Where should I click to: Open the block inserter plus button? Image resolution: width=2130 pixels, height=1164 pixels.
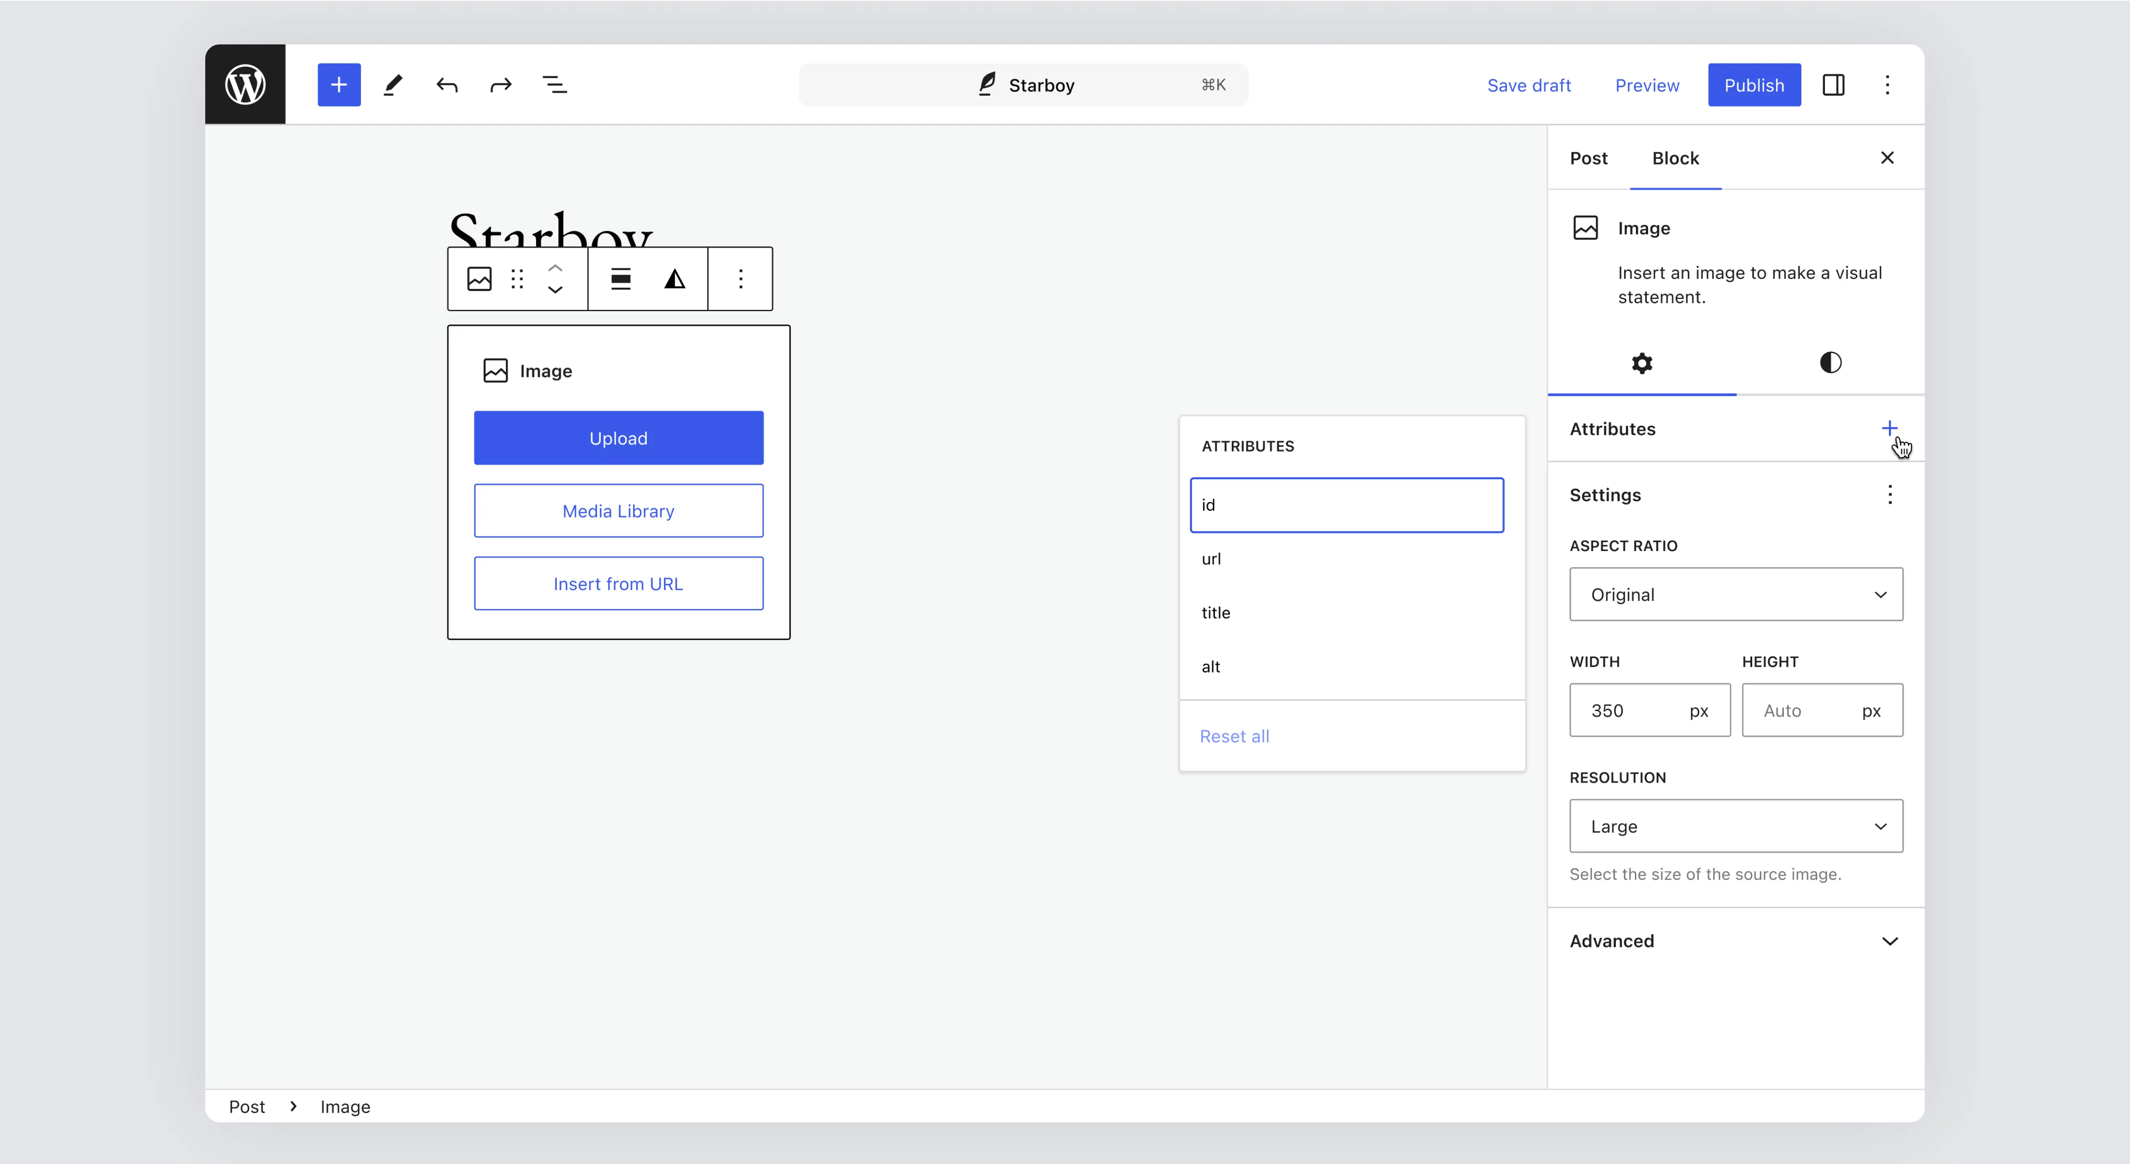[x=339, y=84]
